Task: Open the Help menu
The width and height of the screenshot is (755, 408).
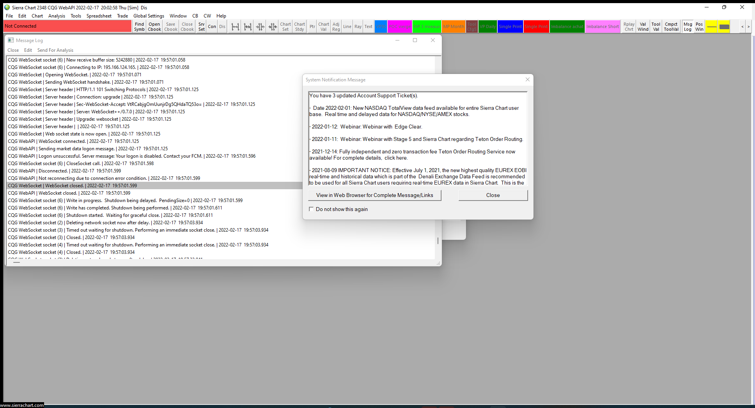Action: (222, 16)
